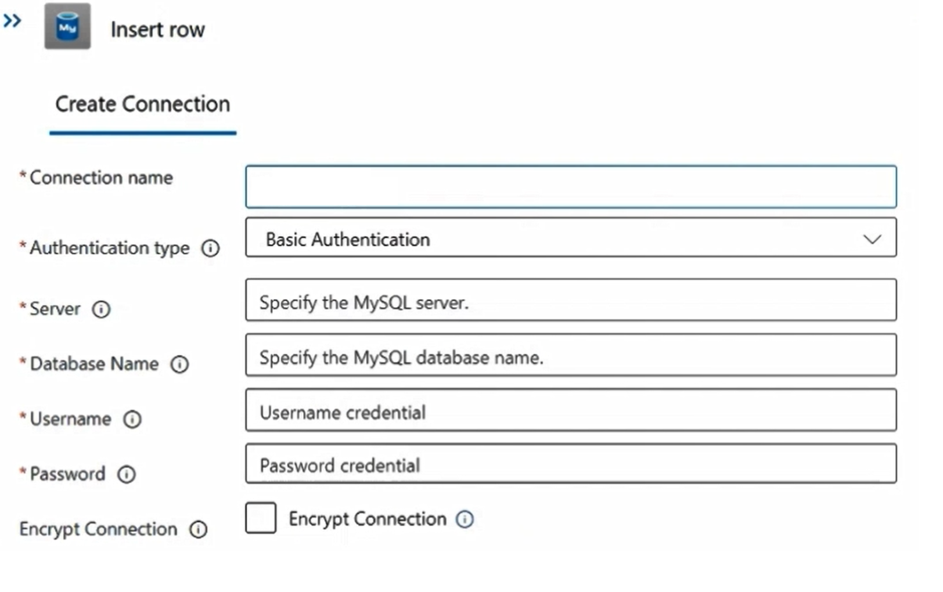Click the info icon beside Password
943x592 pixels.
click(127, 475)
